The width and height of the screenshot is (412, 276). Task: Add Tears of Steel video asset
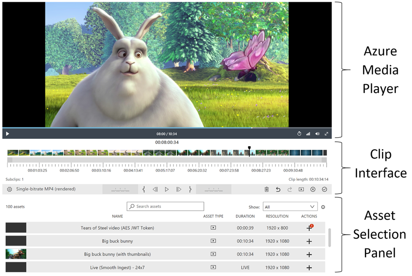click(x=309, y=228)
